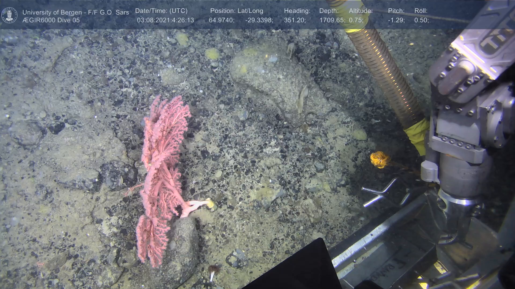Click the Roll value 0.50
Image resolution: width=515 pixels, height=289 pixels.
pyautogui.click(x=421, y=20)
